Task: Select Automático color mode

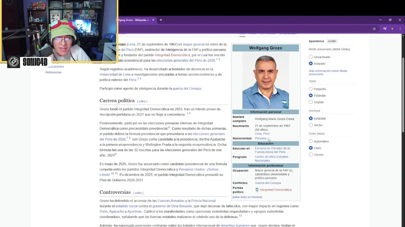Action: click(x=311, y=142)
